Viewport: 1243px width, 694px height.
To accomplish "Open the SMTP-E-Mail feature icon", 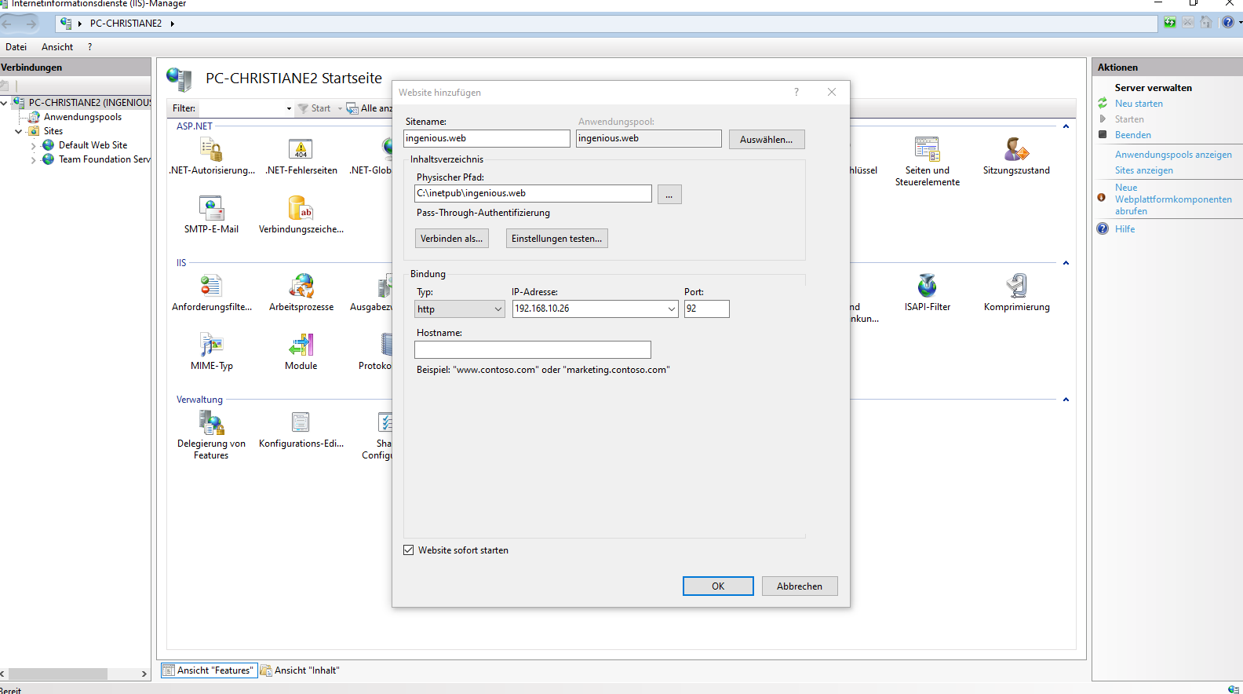I will [212, 208].
